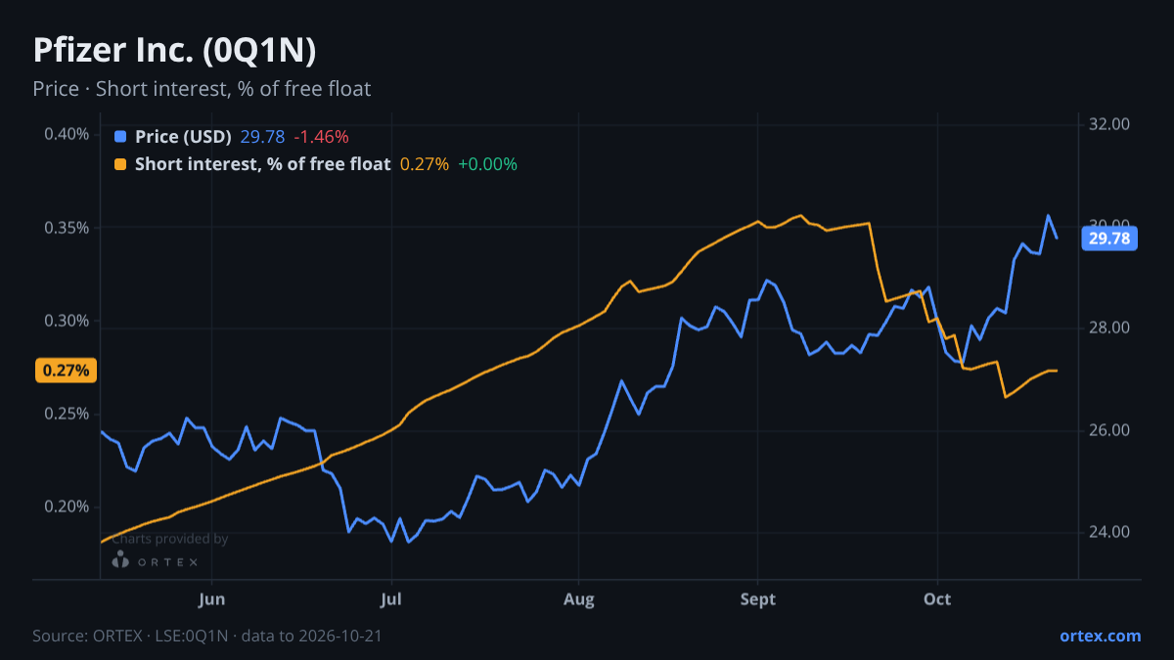Select the Price (USD) legend label

pos(183,136)
